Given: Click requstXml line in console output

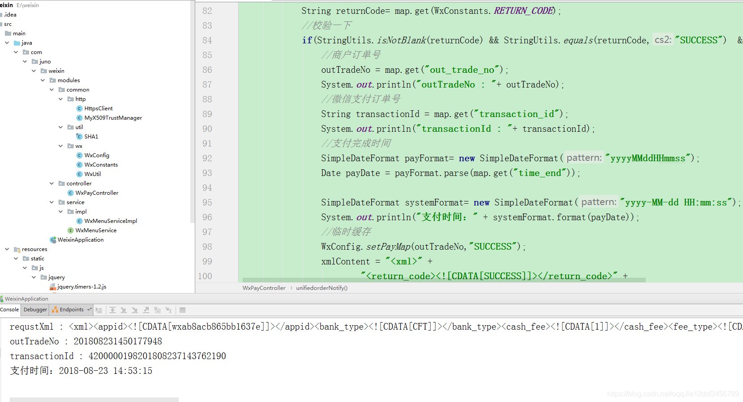Looking at the screenshot, I should click(x=375, y=327).
